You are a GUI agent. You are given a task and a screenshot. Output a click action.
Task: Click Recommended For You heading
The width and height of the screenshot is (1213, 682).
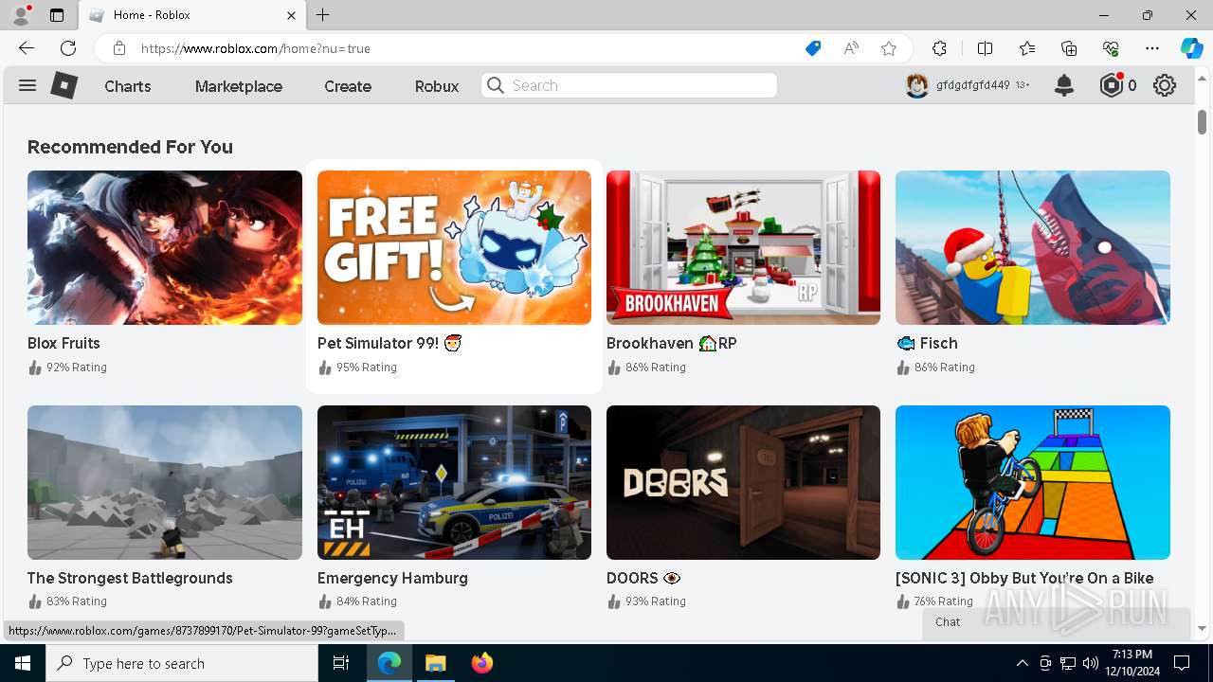(130, 147)
